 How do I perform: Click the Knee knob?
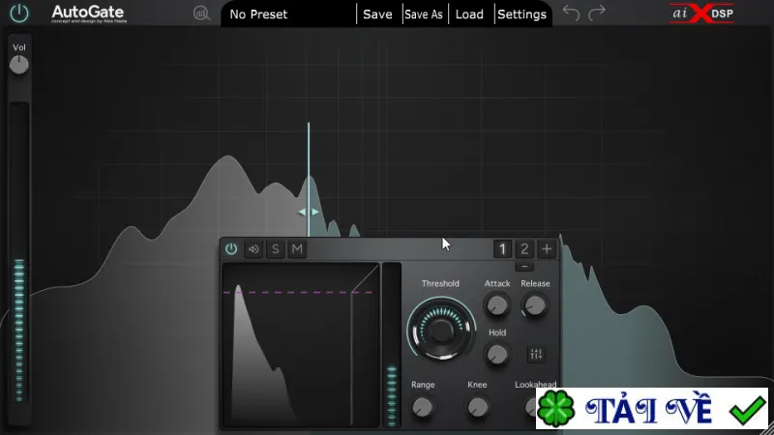coord(477,407)
